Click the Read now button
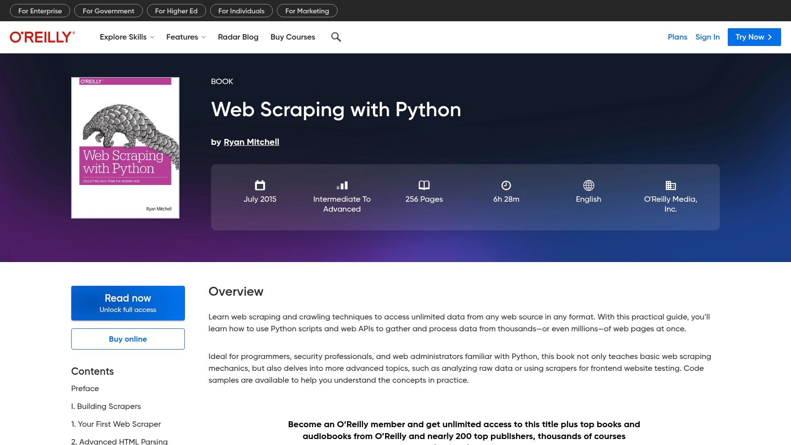 (x=128, y=303)
